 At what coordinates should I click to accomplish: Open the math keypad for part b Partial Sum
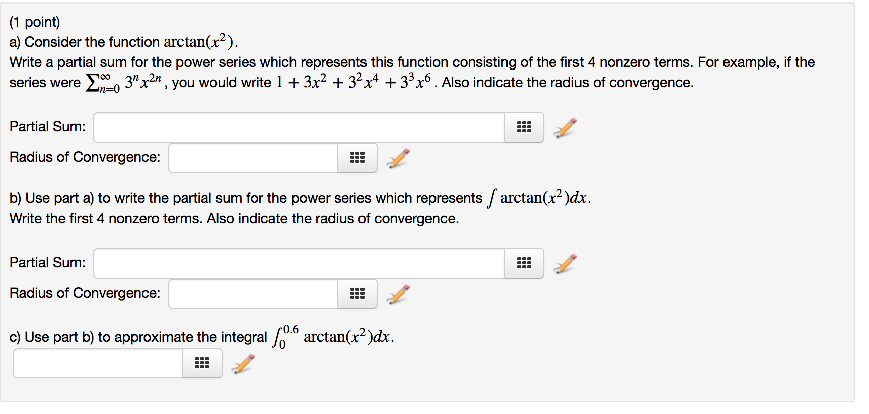pyautogui.click(x=524, y=263)
